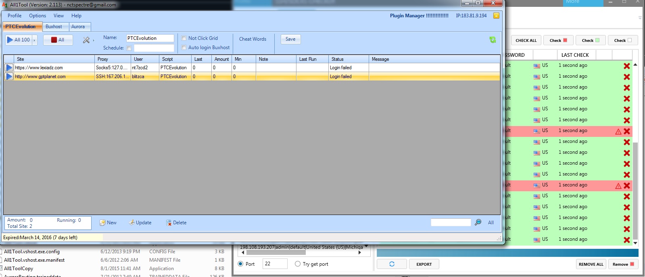Click the magnifier search icon
This screenshot has width=645, height=277.
pos(478,222)
